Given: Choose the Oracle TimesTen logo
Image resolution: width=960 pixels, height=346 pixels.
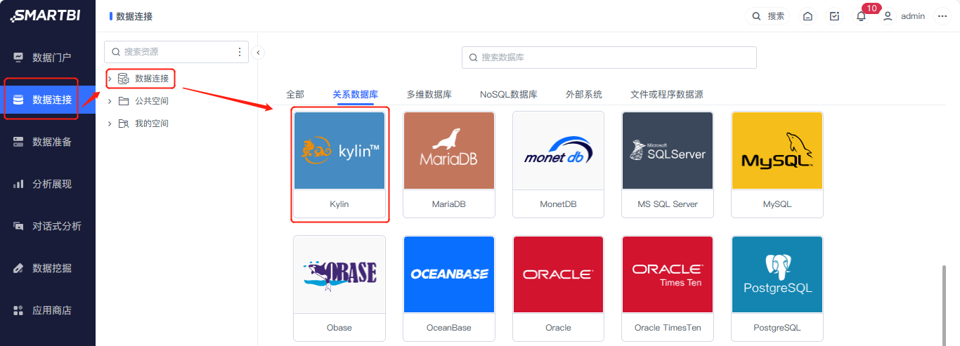Looking at the screenshot, I should point(668,274).
